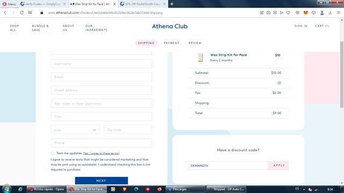The height and width of the screenshot is (193, 344).
Task: Enable the Text me updates checkbox
Action: click(53, 153)
